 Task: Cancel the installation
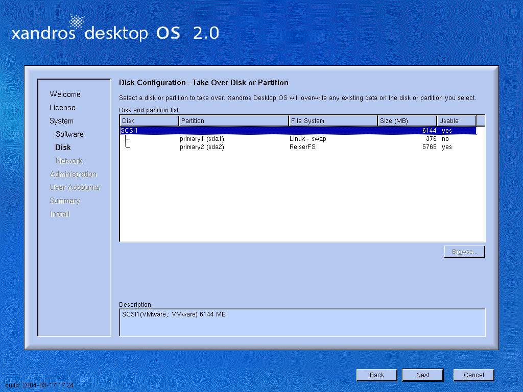pyautogui.click(x=473, y=375)
